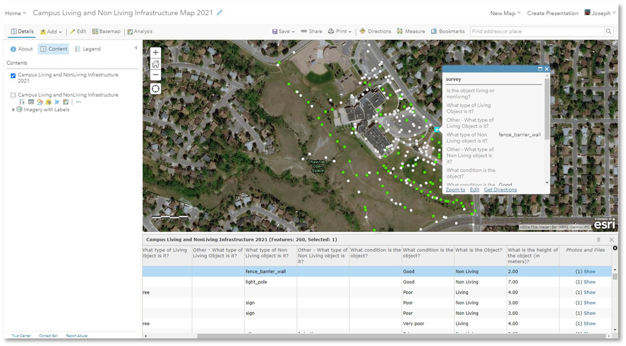
Task: Click Edit link in popup
Action: tap(474, 189)
